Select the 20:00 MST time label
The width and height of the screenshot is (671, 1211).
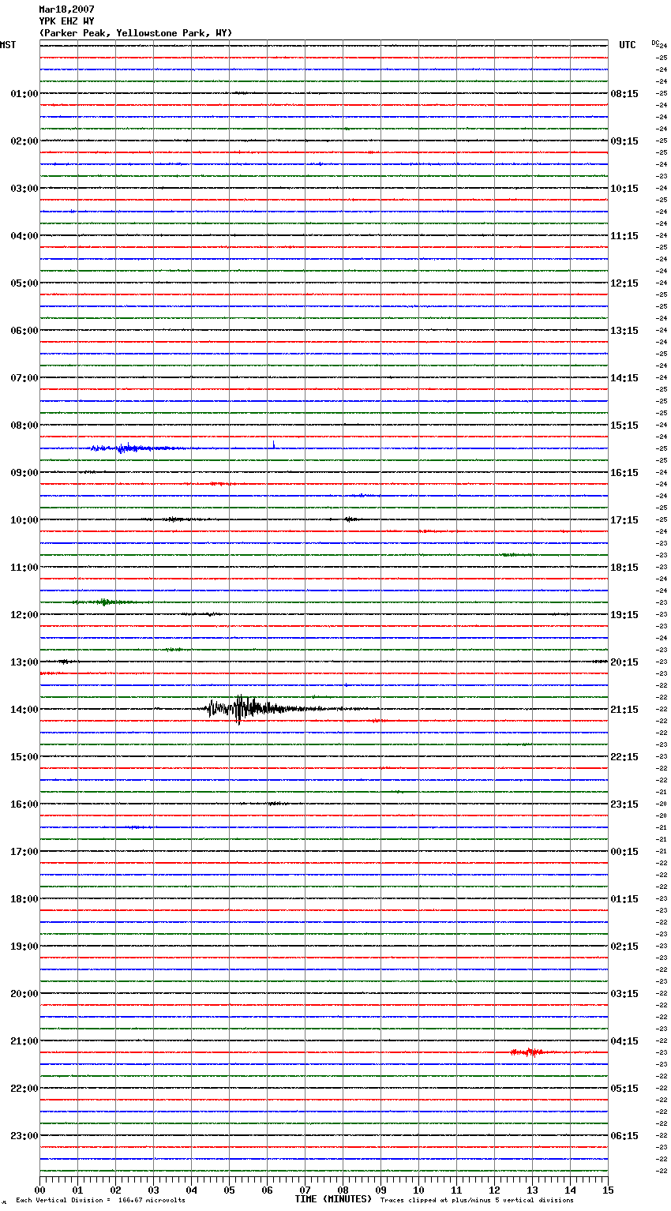(x=24, y=994)
